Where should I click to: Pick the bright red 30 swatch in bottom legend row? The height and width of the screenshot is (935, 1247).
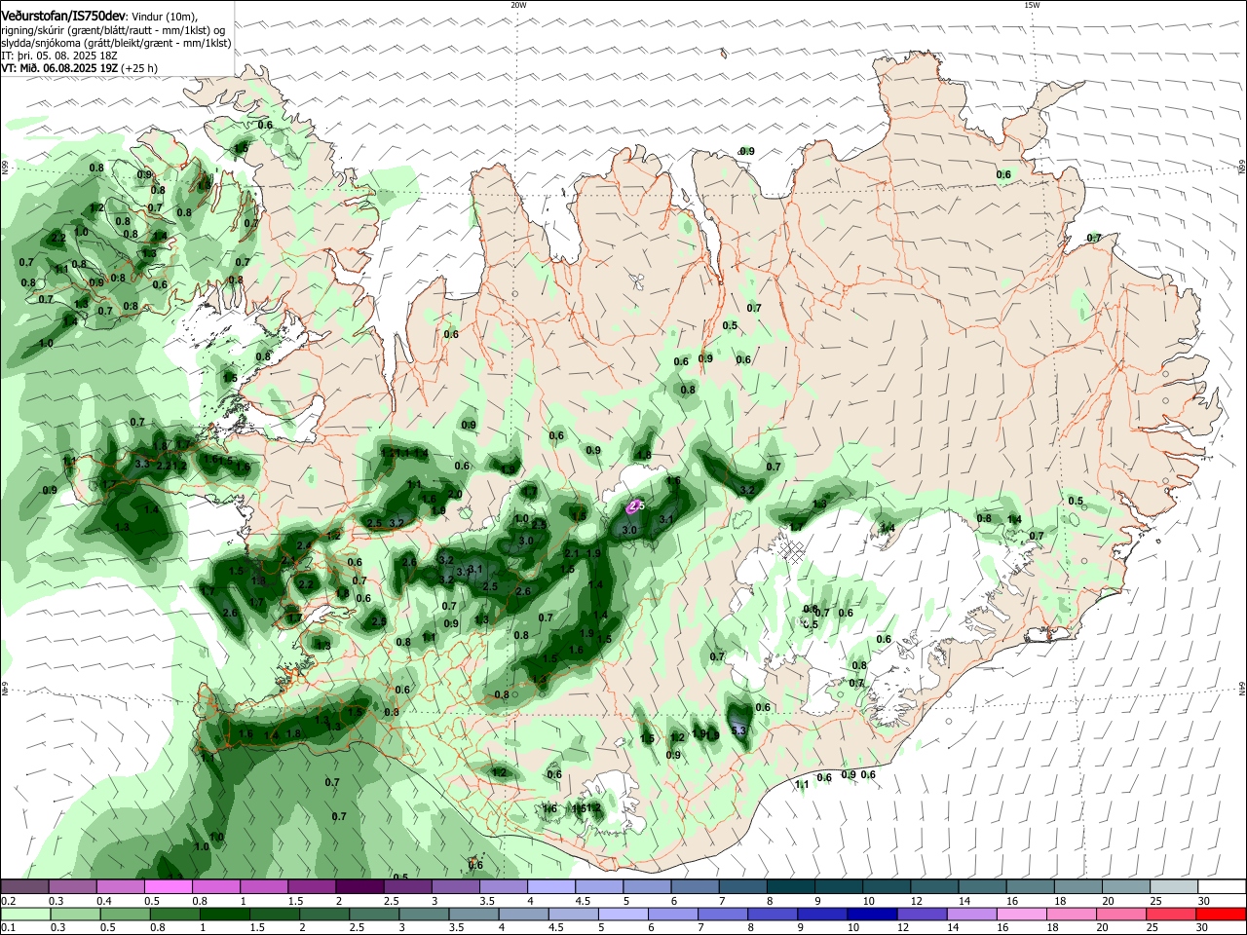[x=1221, y=915]
